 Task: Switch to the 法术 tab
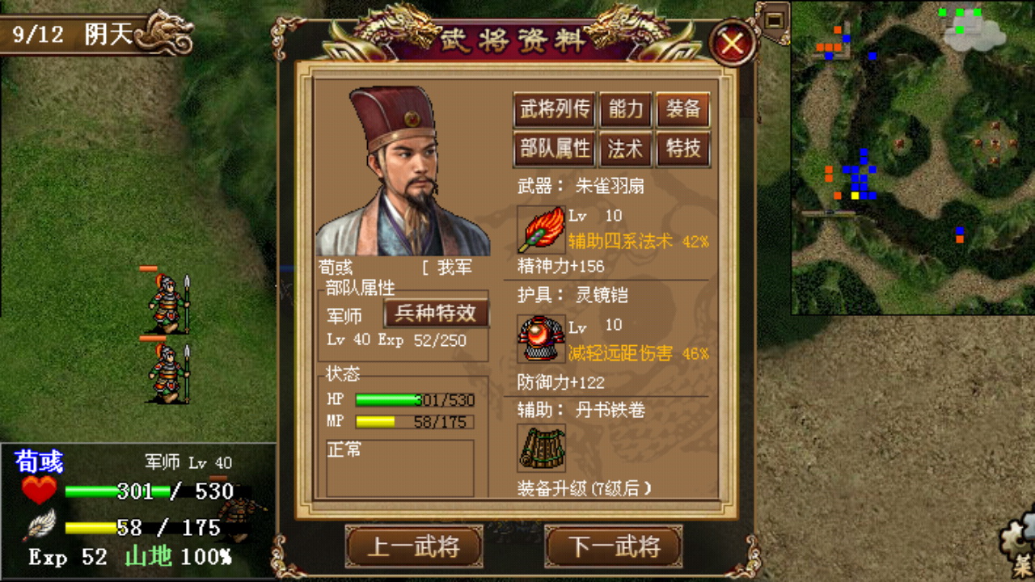pyautogui.click(x=625, y=150)
